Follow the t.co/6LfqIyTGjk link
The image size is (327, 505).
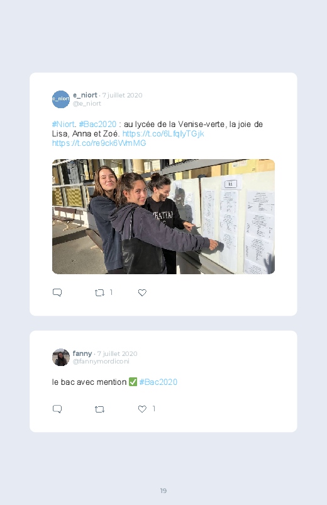pos(163,134)
